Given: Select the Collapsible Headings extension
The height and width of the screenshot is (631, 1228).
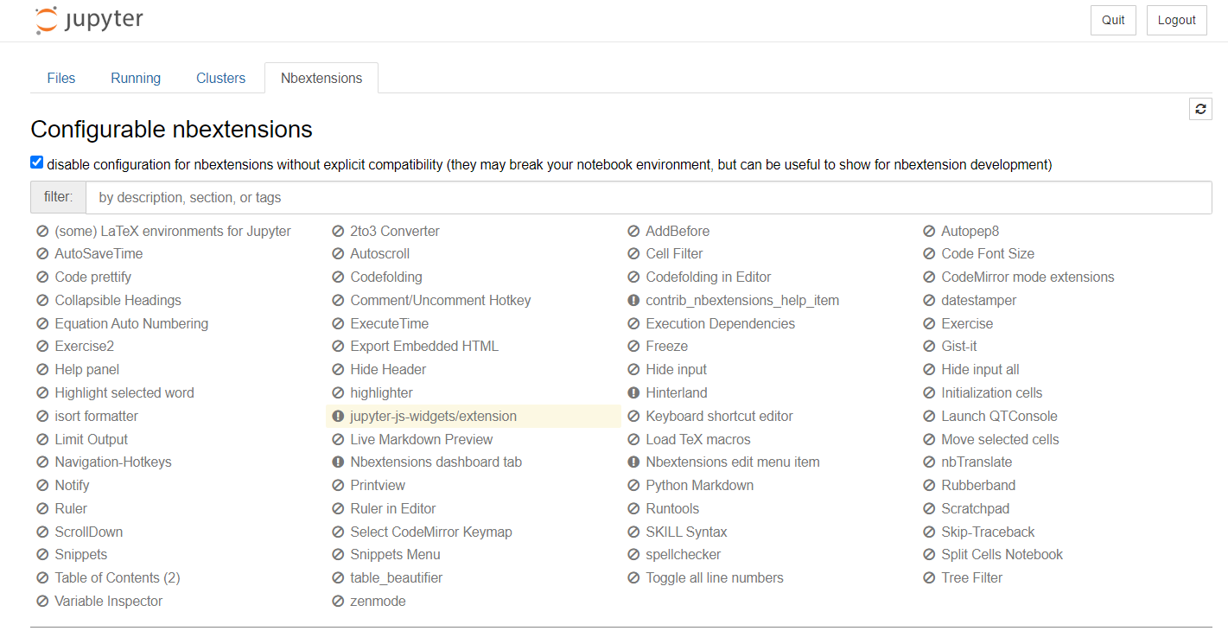Looking at the screenshot, I should [118, 301].
